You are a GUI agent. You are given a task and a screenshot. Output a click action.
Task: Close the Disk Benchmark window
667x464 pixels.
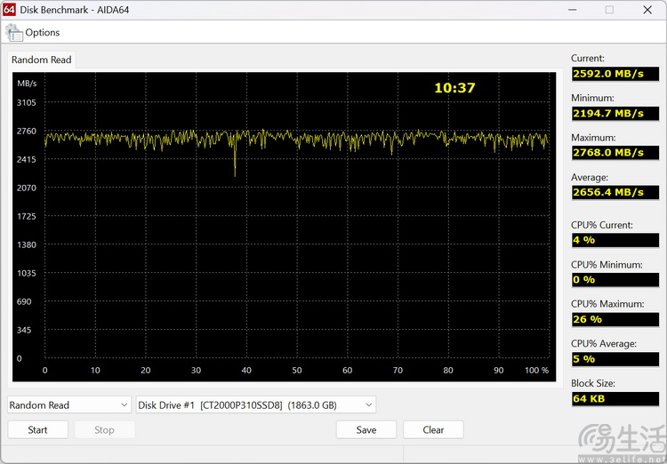pos(647,10)
